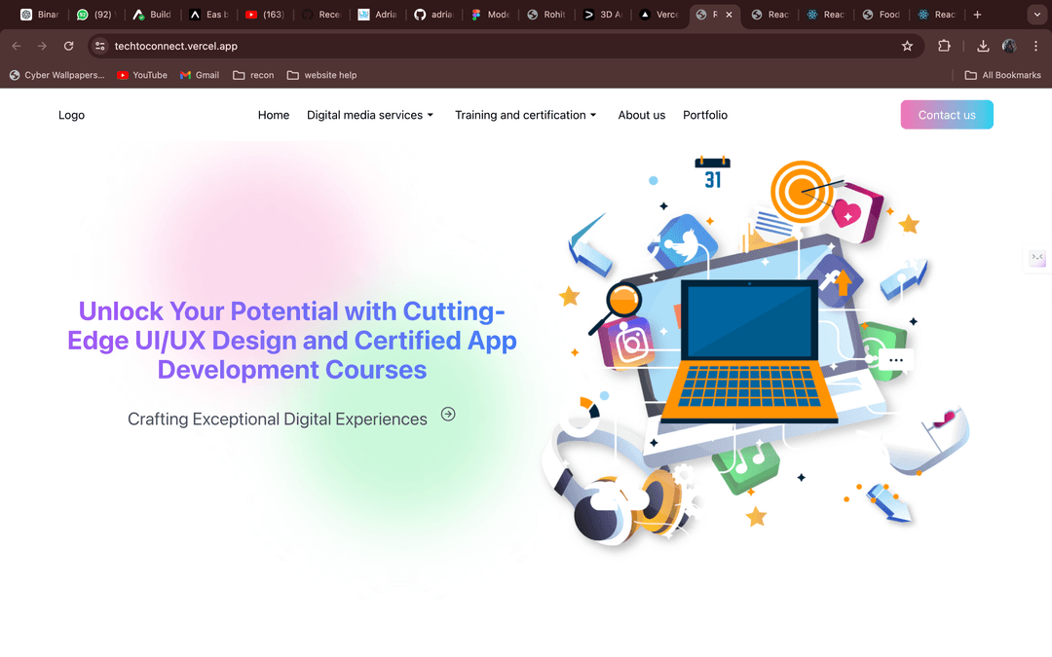
Task: Click the floating widget icon on right edge
Action: pos(1037,258)
